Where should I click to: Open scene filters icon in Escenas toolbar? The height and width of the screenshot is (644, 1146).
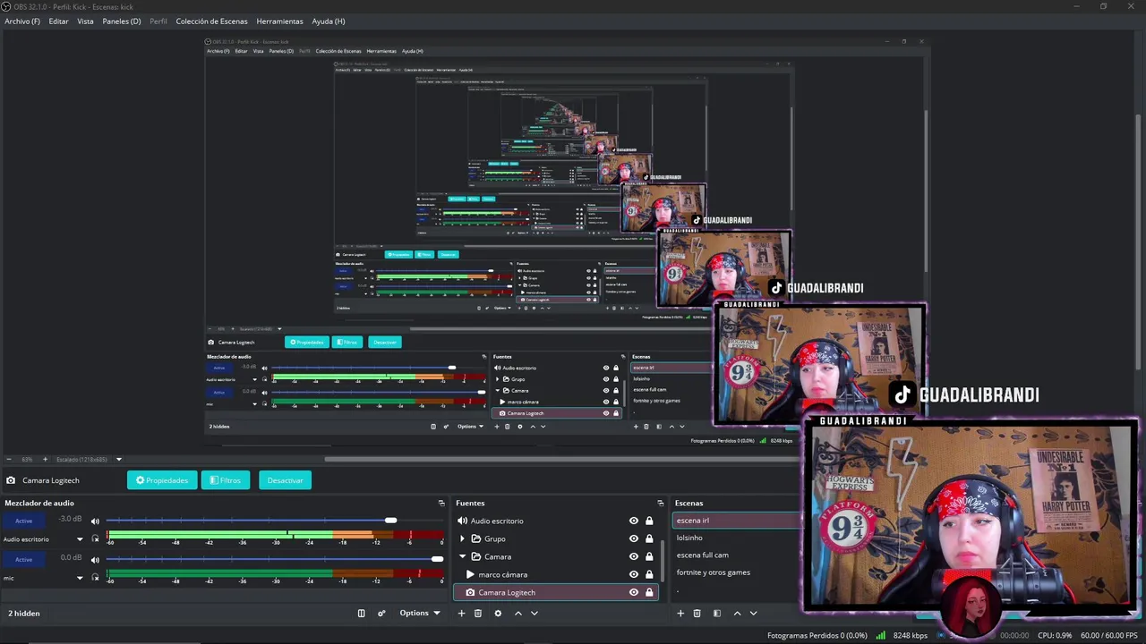click(x=717, y=614)
